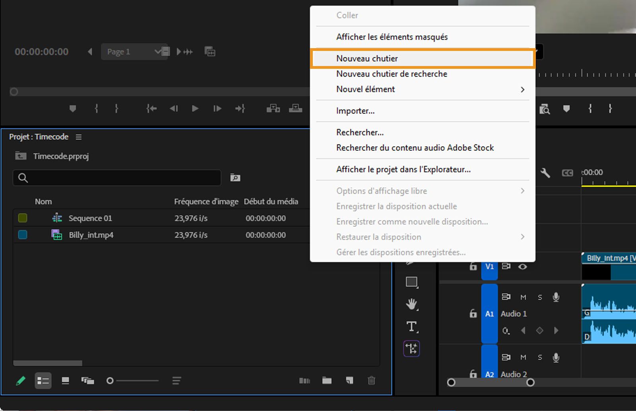Select the Type tool in the timeline toolbar
Viewport: 636px width, 411px height.
(x=411, y=327)
